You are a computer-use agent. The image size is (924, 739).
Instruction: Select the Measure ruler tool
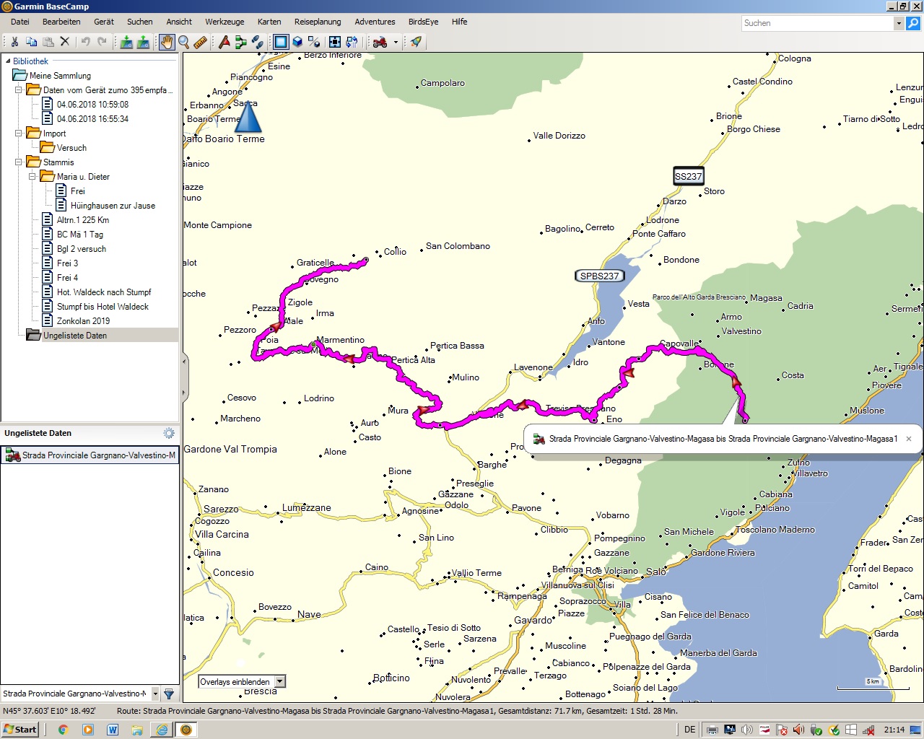(x=200, y=42)
